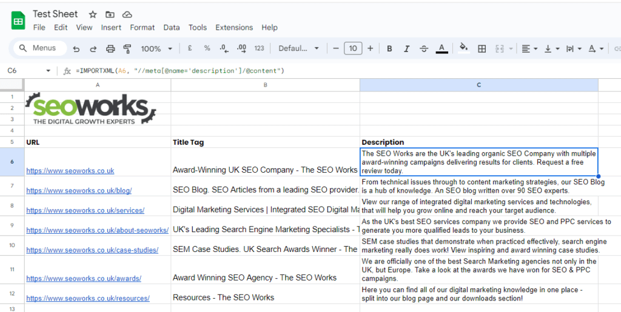Image resolution: width=621 pixels, height=312 pixels.
Task: Click the select-all corner box
Action: [12, 85]
